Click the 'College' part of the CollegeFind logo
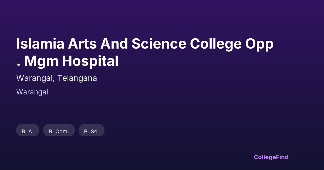This screenshot has height=170, width=324. (x=264, y=157)
